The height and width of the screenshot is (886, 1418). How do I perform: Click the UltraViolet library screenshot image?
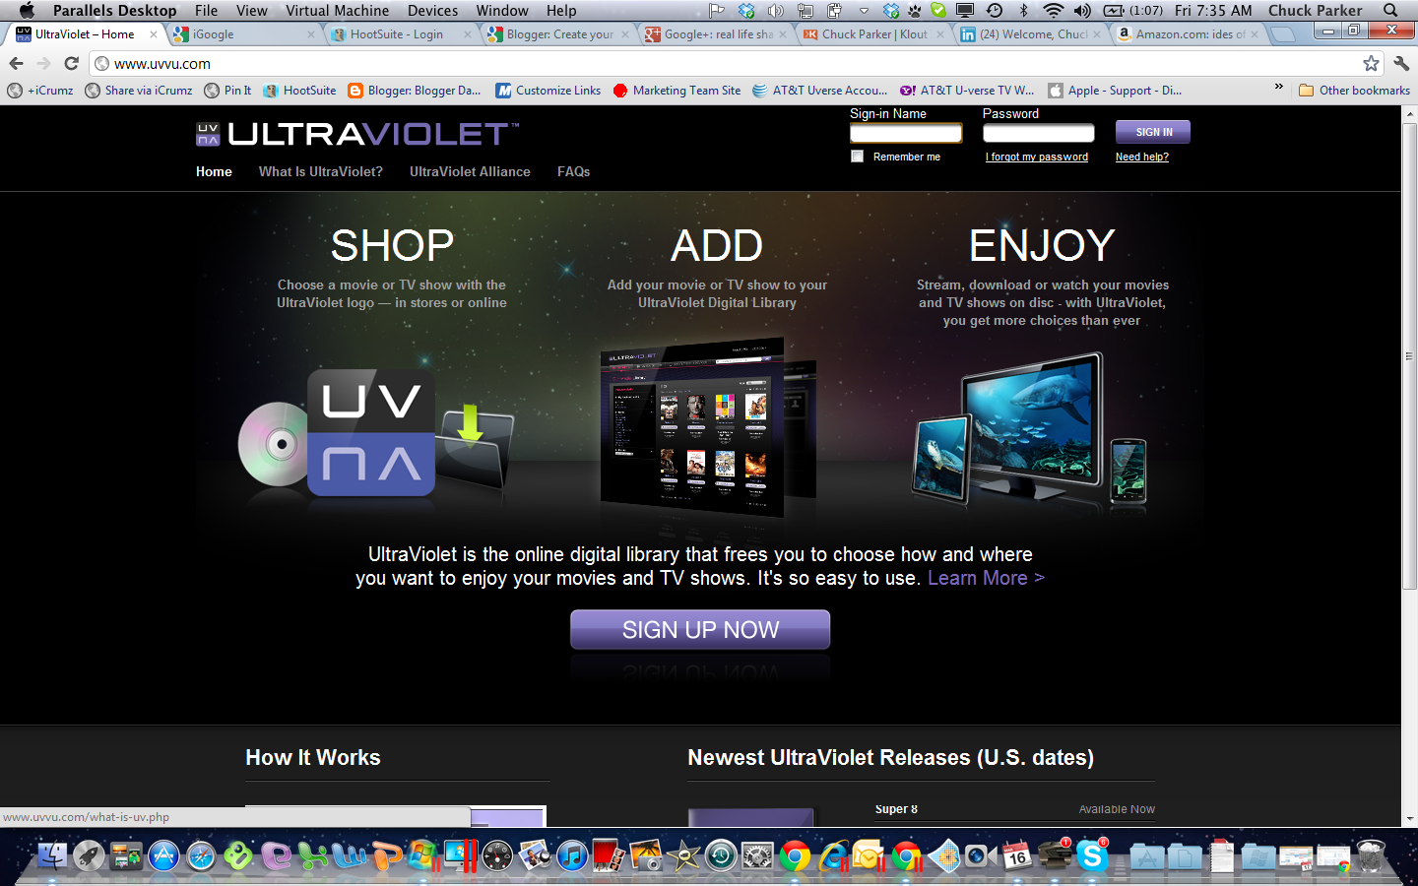pyautogui.click(x=709, y=425)
